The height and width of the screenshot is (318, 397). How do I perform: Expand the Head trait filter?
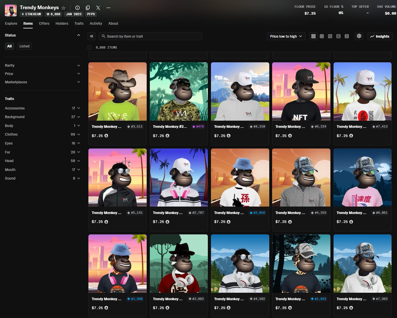43,161
